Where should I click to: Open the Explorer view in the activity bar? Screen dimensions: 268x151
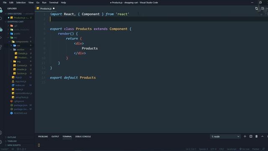click(1, 9)
